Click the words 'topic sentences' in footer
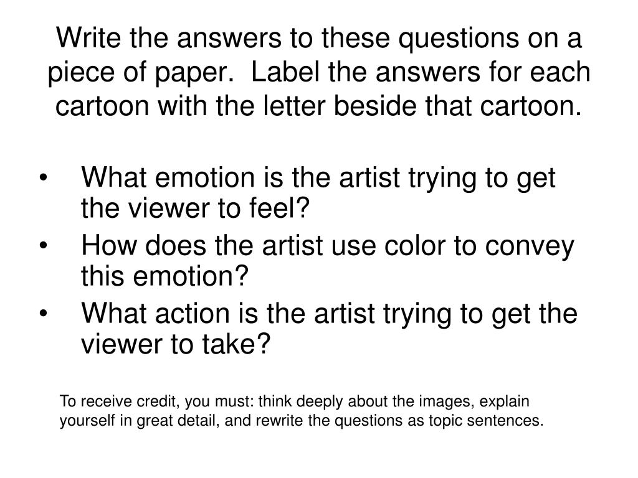Screen dimensions: 638x478 pyautogui.click(x=486, y=421)
